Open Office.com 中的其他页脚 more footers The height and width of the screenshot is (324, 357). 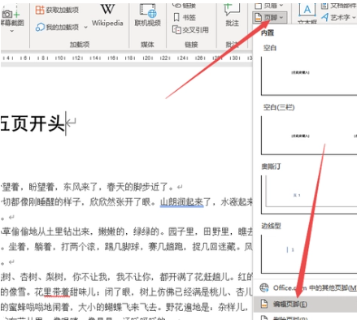(x=306, y=288)
